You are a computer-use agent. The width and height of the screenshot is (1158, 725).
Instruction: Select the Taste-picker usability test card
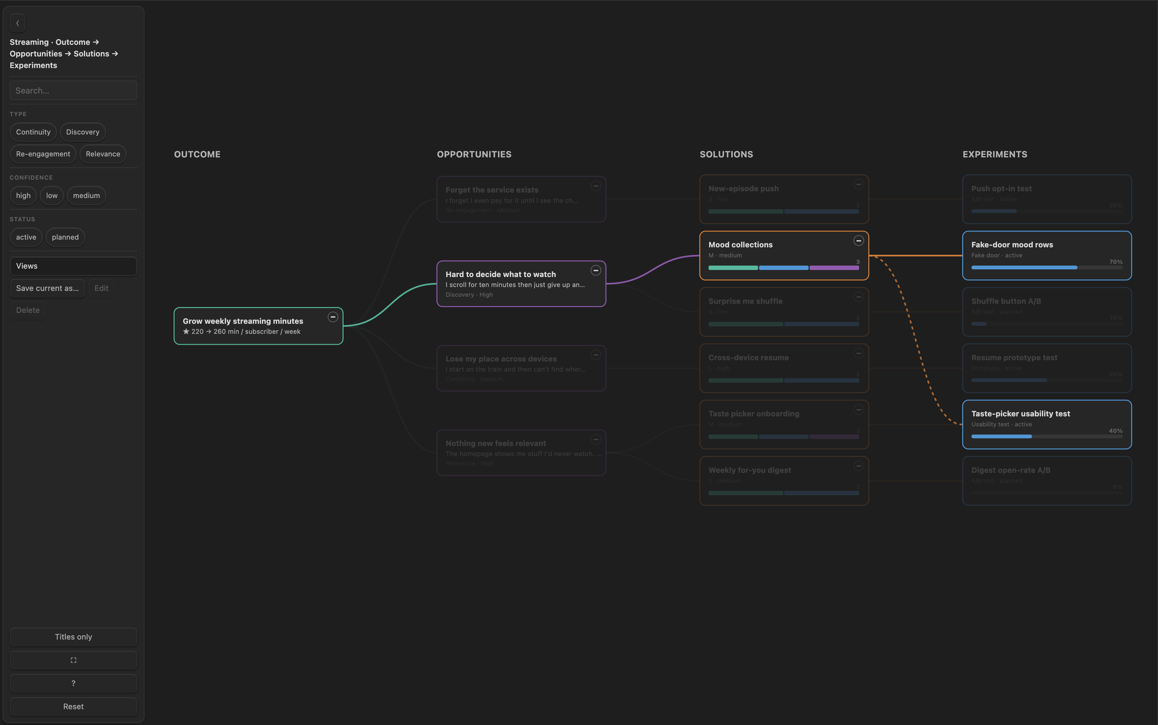point(1047,424)
